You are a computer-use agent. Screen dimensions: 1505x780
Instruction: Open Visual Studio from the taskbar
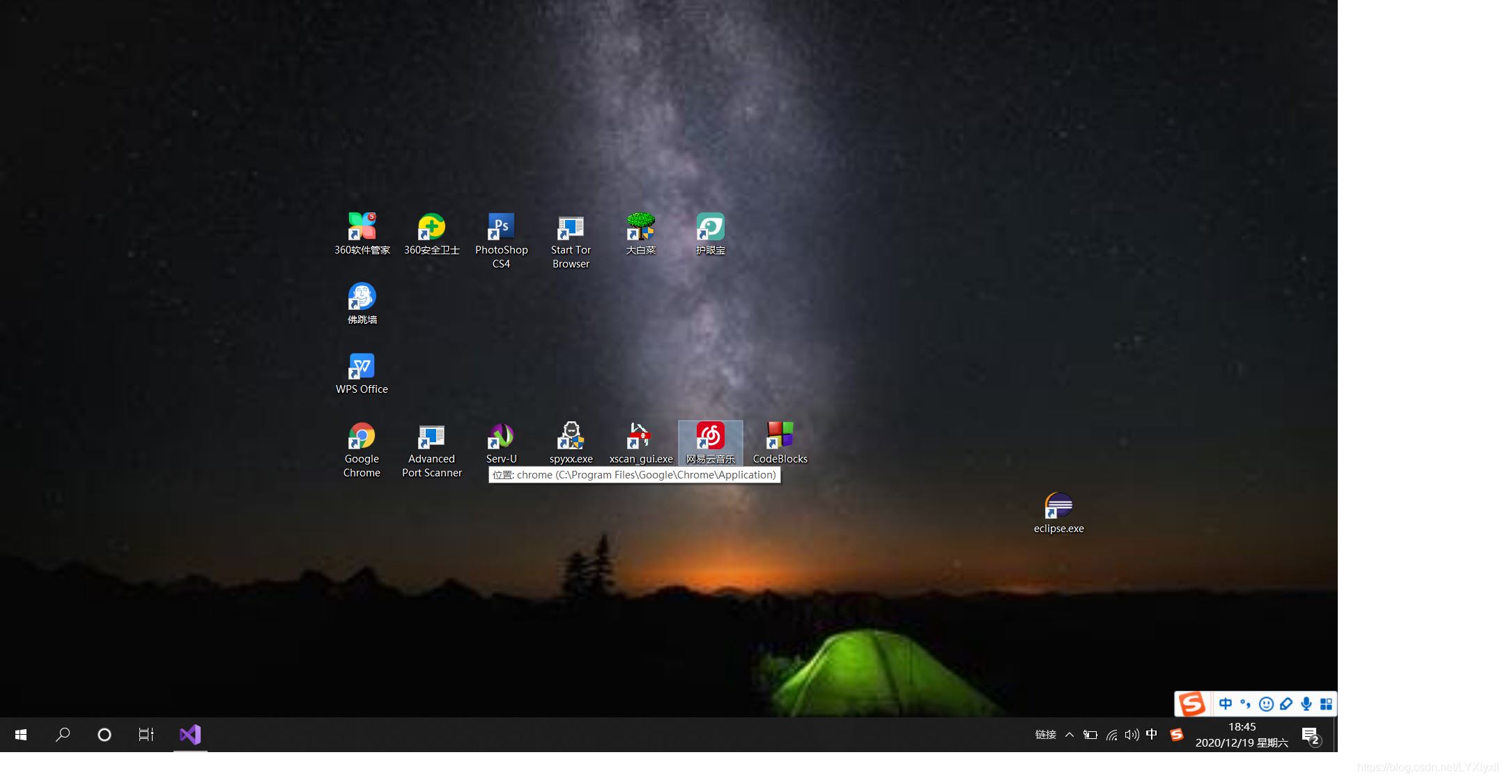coord(190,735)
